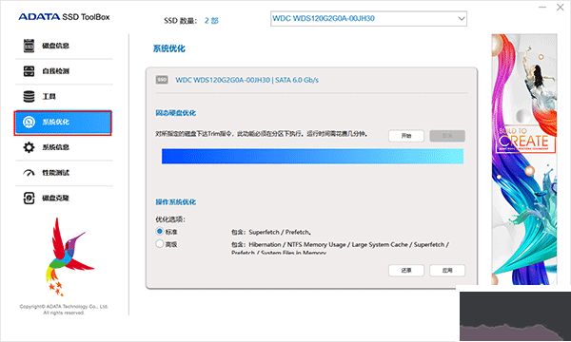The height and width of the screenshot is (342, 571).
Task: Click the 固态硬盘优化 section heading
Action: pyautogui.click(x=175, y=113)
